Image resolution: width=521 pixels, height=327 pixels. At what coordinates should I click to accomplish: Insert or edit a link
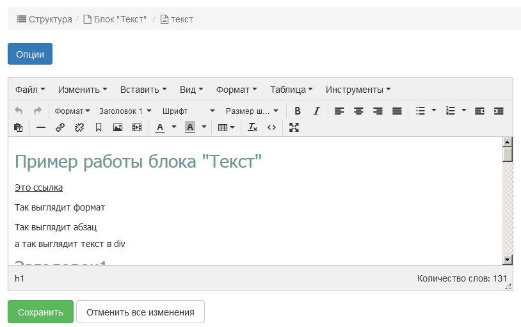[60, 127]
